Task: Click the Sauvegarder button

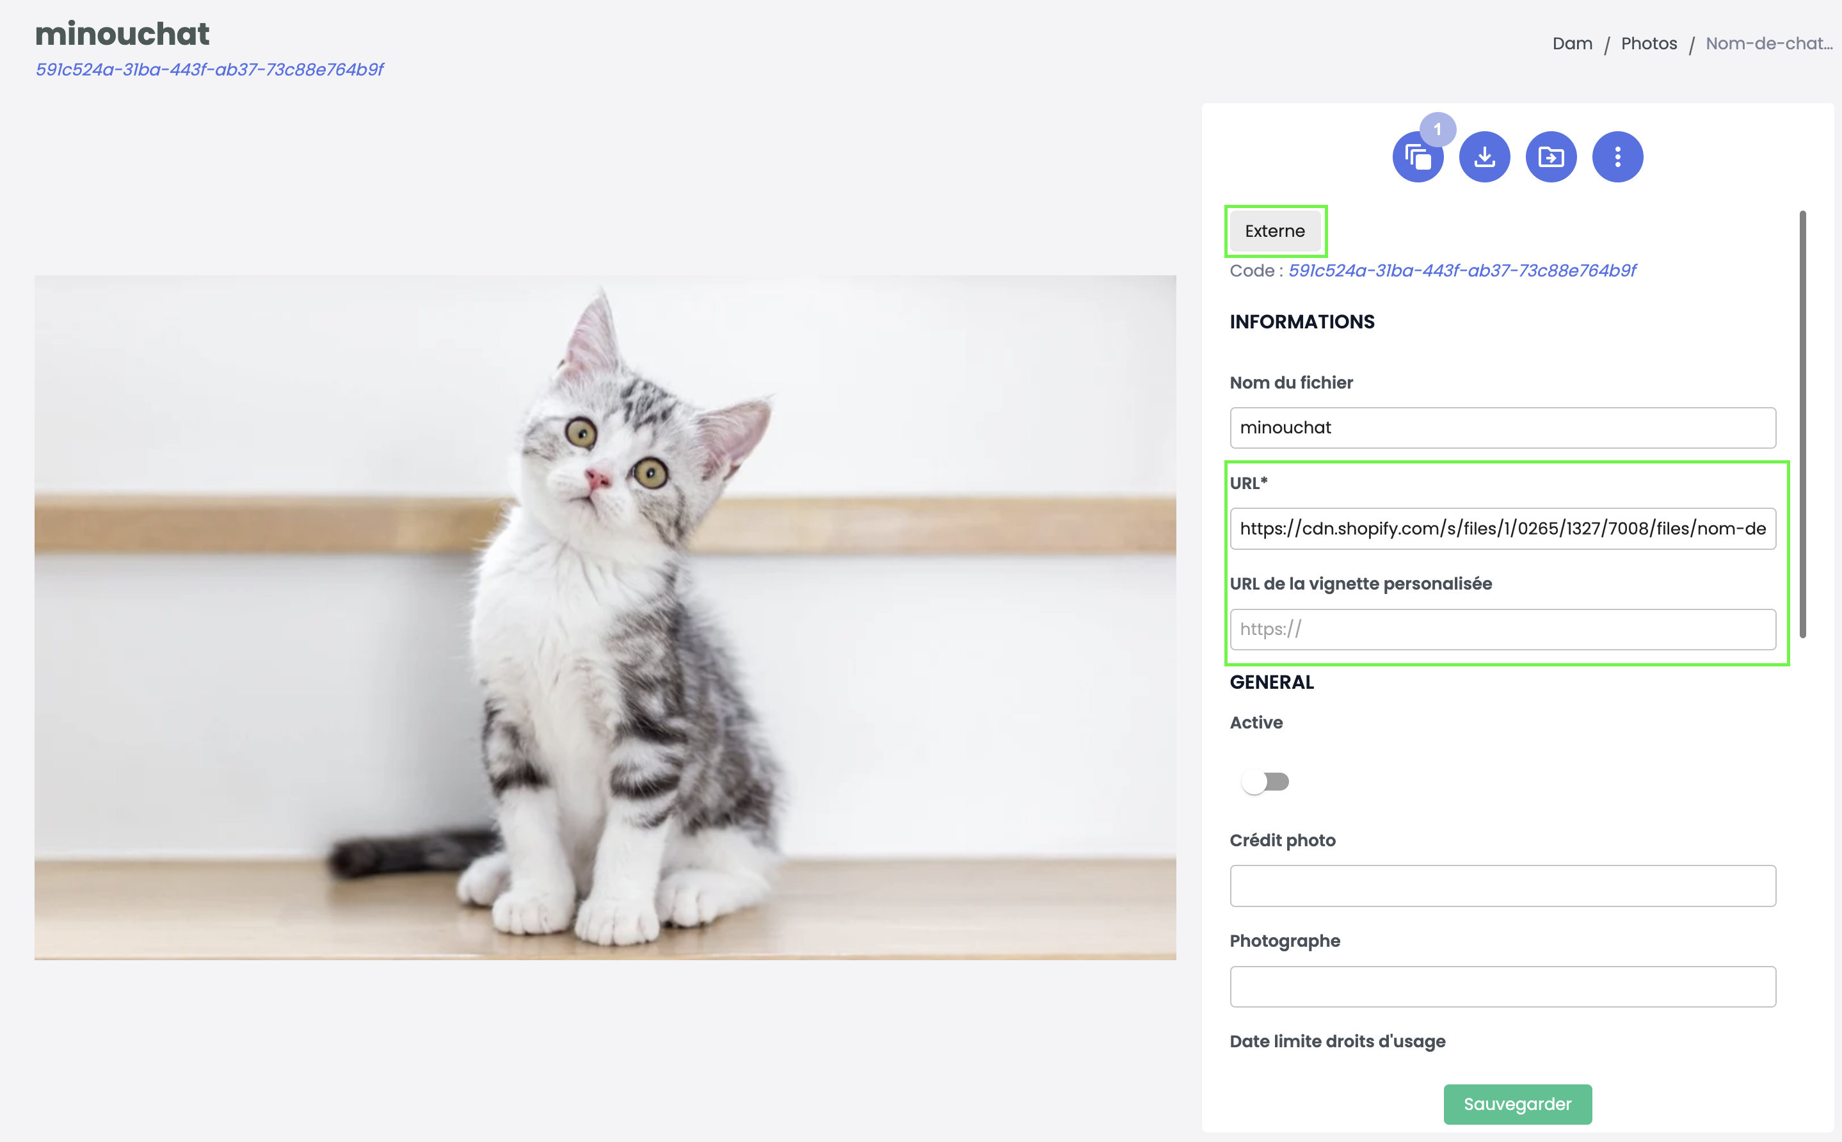Action: (x=1518, y=1104)
